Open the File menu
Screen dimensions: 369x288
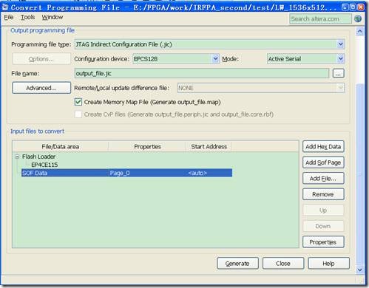pyautogui.click(x=9, y=17)
